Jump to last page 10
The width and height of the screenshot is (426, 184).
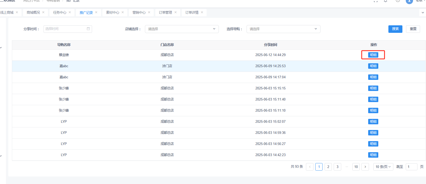(356, 167)
